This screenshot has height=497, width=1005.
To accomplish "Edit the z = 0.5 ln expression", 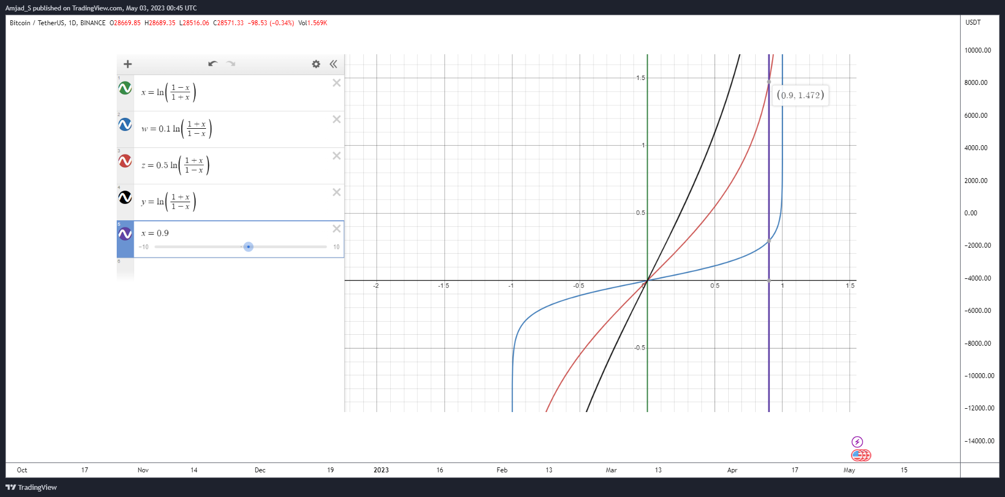I will pos(175,165).
